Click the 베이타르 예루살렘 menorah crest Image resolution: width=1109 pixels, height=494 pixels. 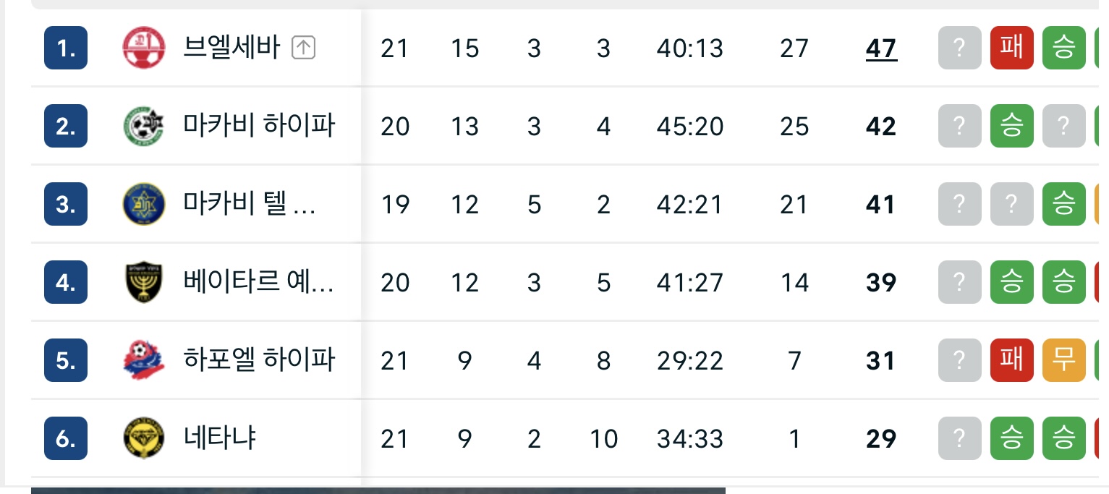tap(144, 283)
